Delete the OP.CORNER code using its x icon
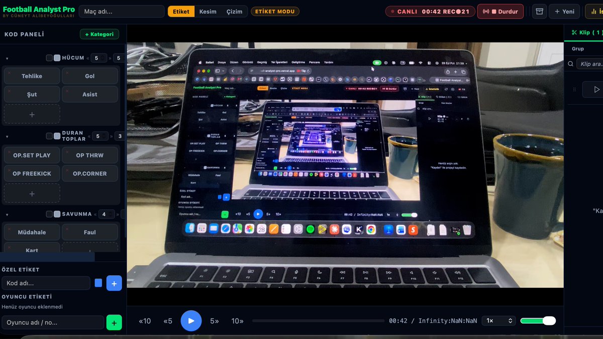This screenshot has height=339, width=603. (66, 169)
